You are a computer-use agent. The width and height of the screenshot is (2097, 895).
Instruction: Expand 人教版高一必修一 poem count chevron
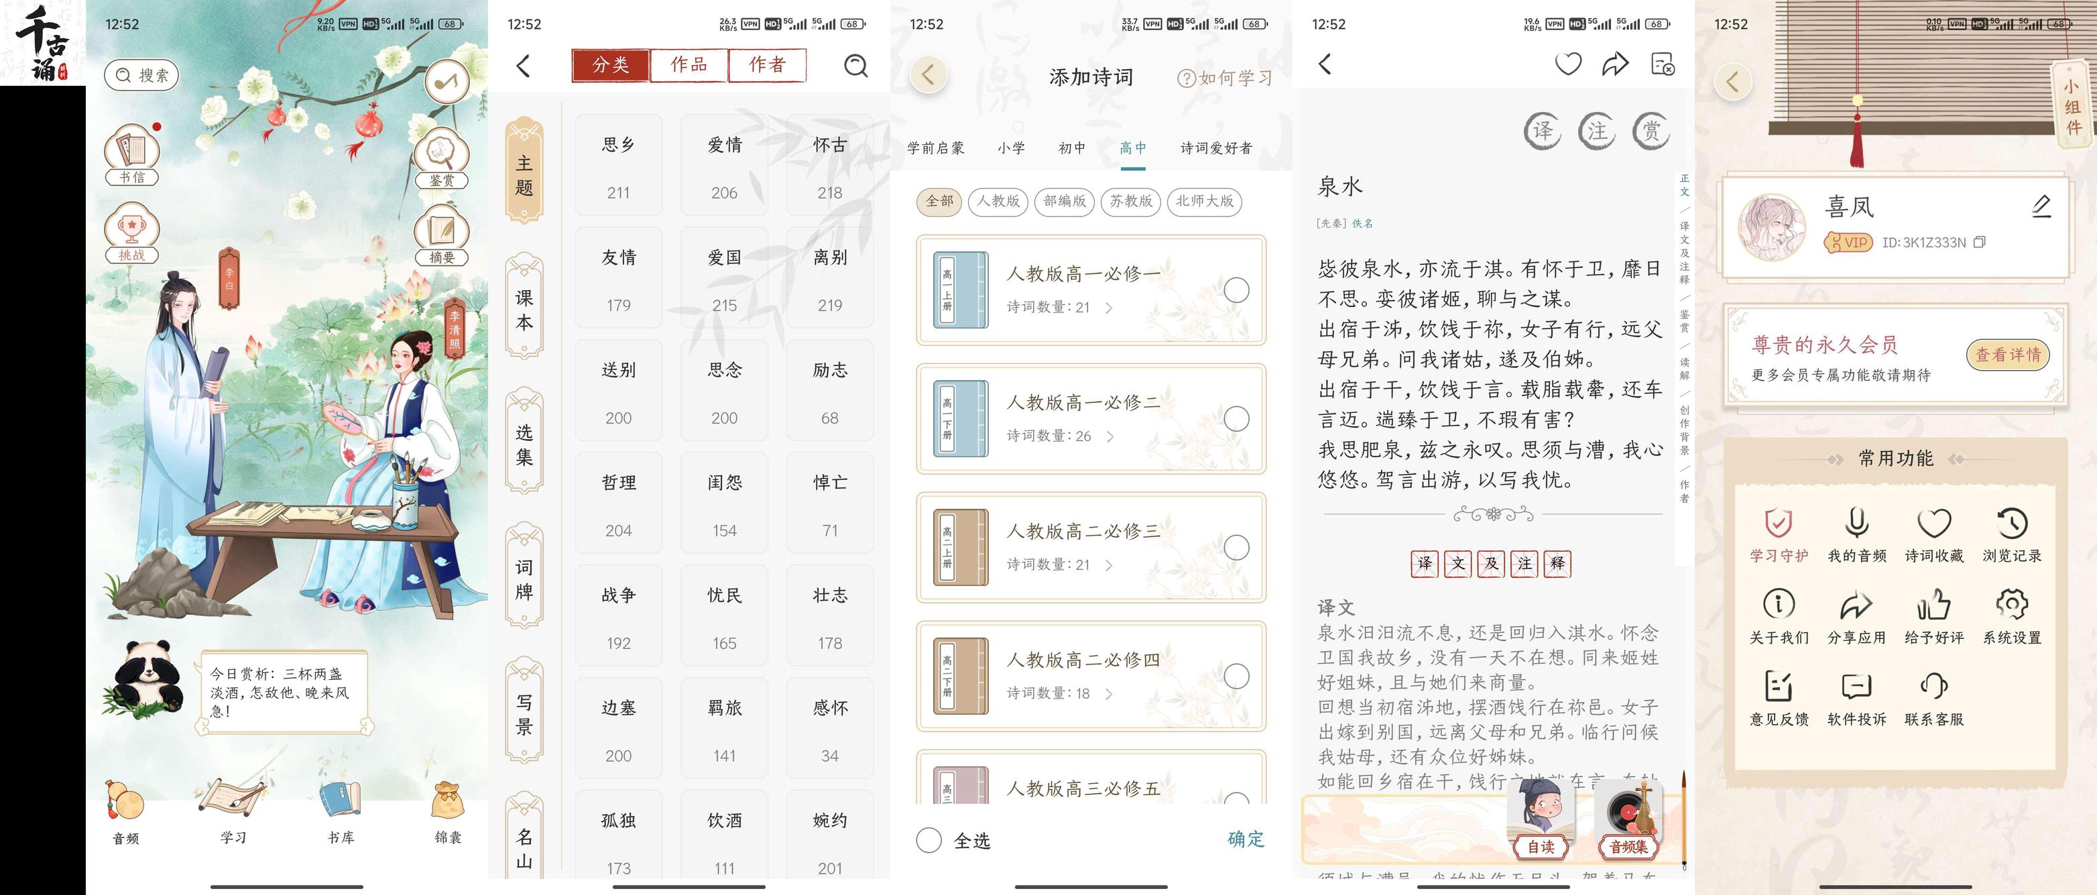1109,308
